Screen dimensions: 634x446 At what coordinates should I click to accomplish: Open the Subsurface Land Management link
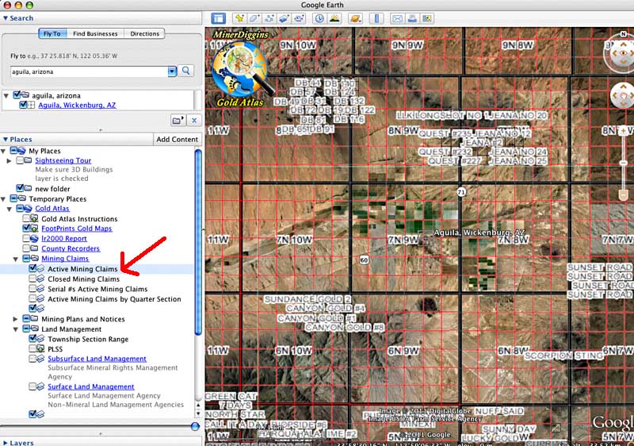pyautogui.click(x=97, y=359)
